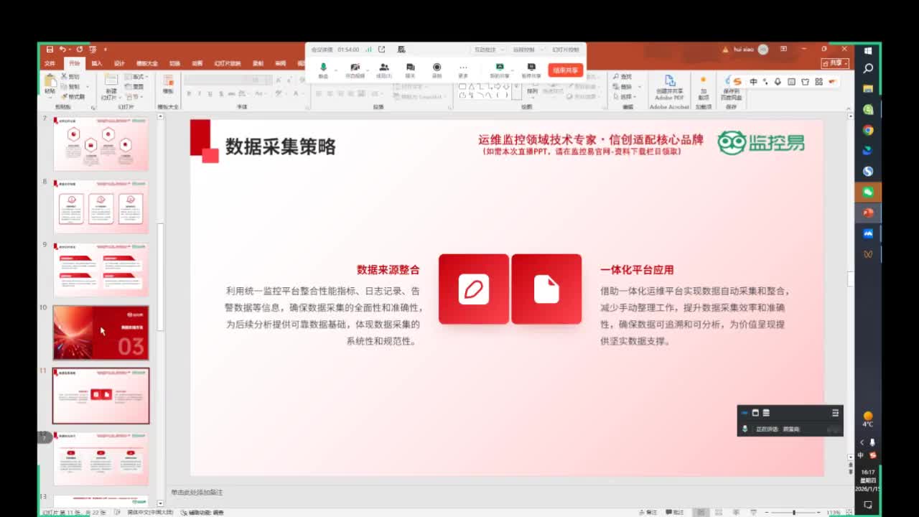Image resolution: width=919 pixels, height=517 pixels.
Task: Switch to the Design ribbon tab
Action: [119, 63]
